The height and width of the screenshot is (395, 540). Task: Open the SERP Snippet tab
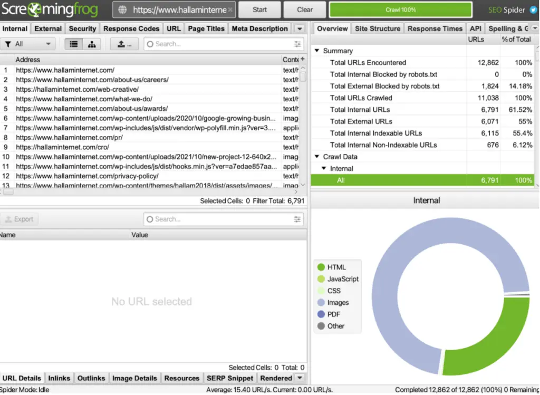pyautogui.click(x=230, y=378)
